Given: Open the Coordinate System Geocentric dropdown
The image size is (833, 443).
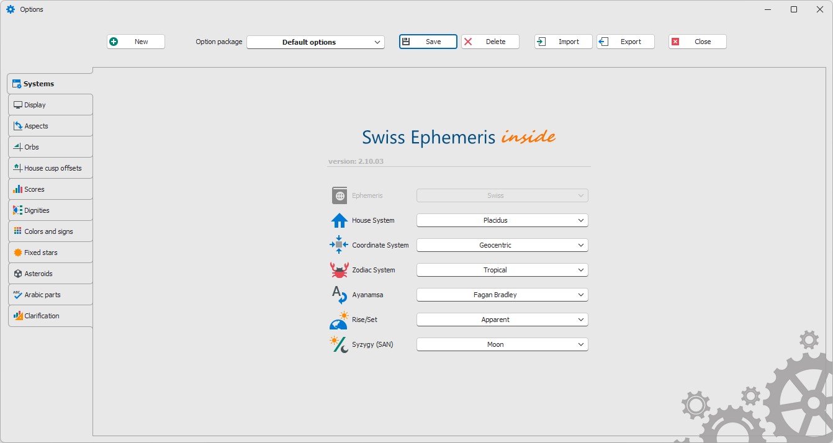Looking at the screenshot, I should click(x=502, y=245).
